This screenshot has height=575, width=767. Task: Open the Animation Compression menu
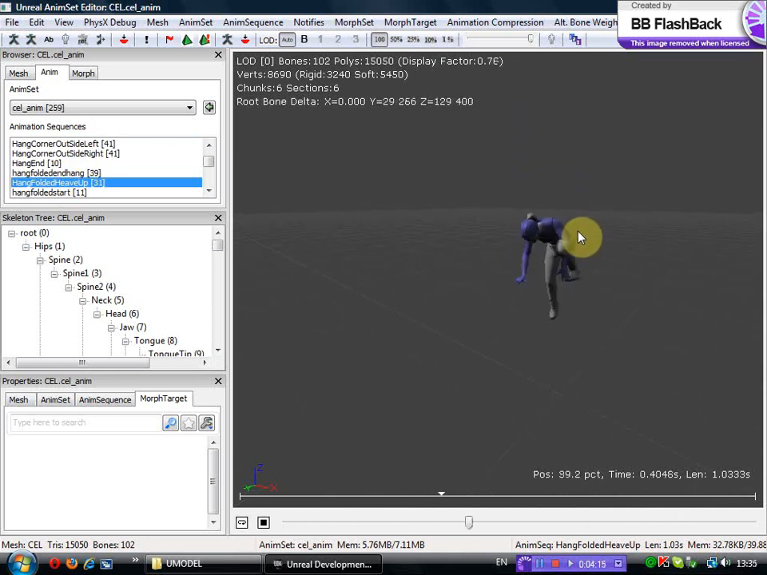click(495, 22)
